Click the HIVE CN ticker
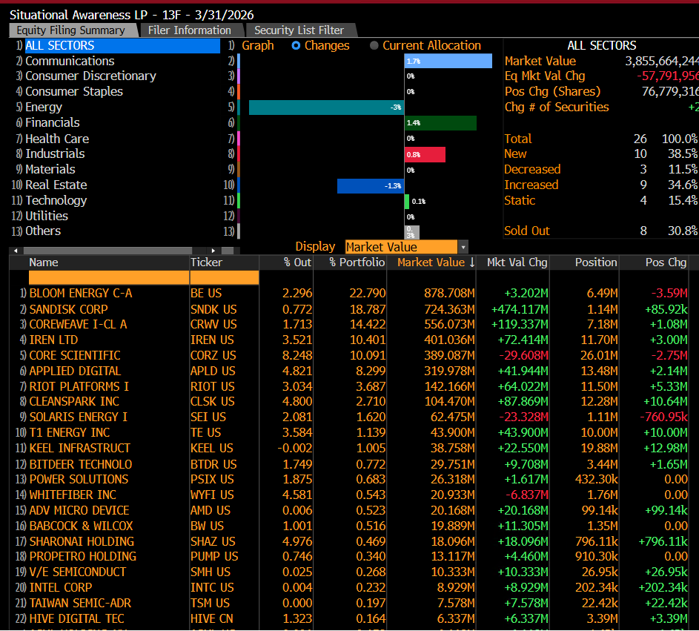The width and height of the screenshot is (699, 631). coord(211,619)
